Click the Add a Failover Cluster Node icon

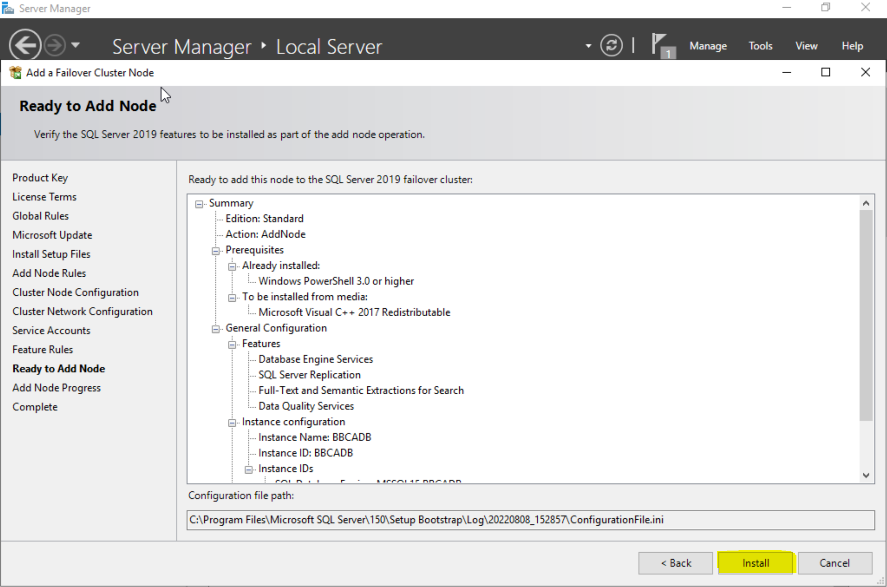(x=16, y=72)
